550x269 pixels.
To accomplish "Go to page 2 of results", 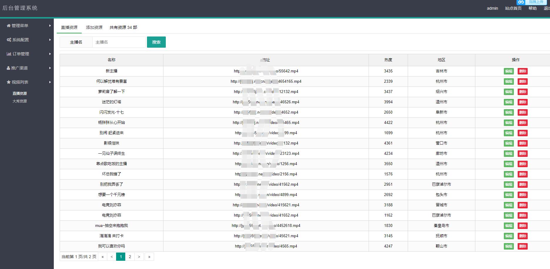I will point(130,257).
